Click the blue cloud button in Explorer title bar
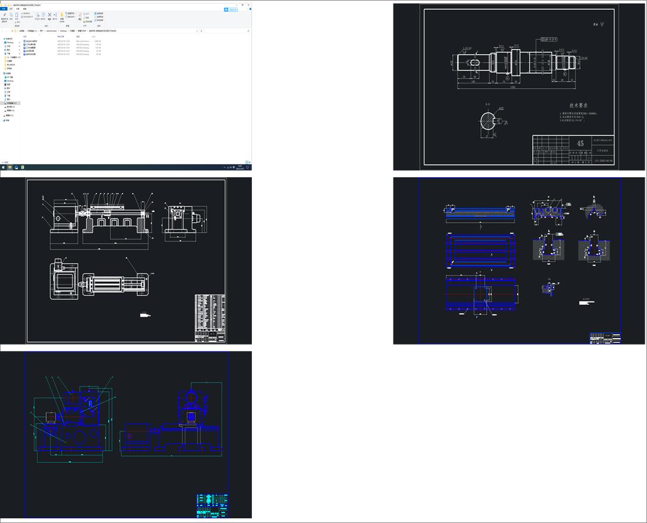 click(231, 9)
